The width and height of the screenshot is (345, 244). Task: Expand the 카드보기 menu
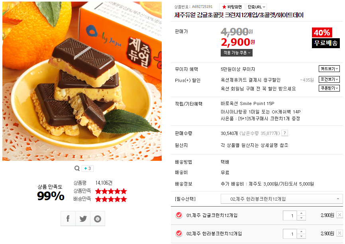pos(329,68)
